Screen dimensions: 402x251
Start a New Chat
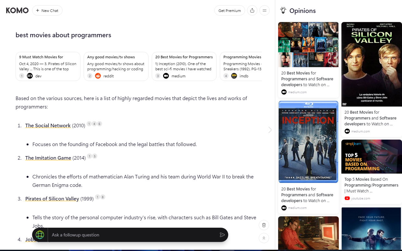[47, 10]
